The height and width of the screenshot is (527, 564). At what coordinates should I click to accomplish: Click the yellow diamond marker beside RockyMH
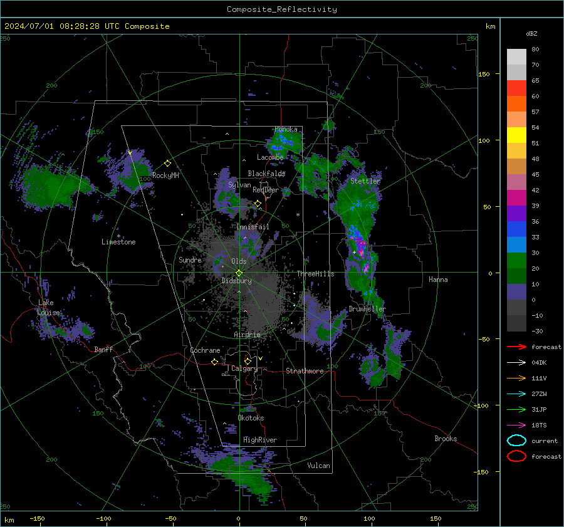pos(167,164)
